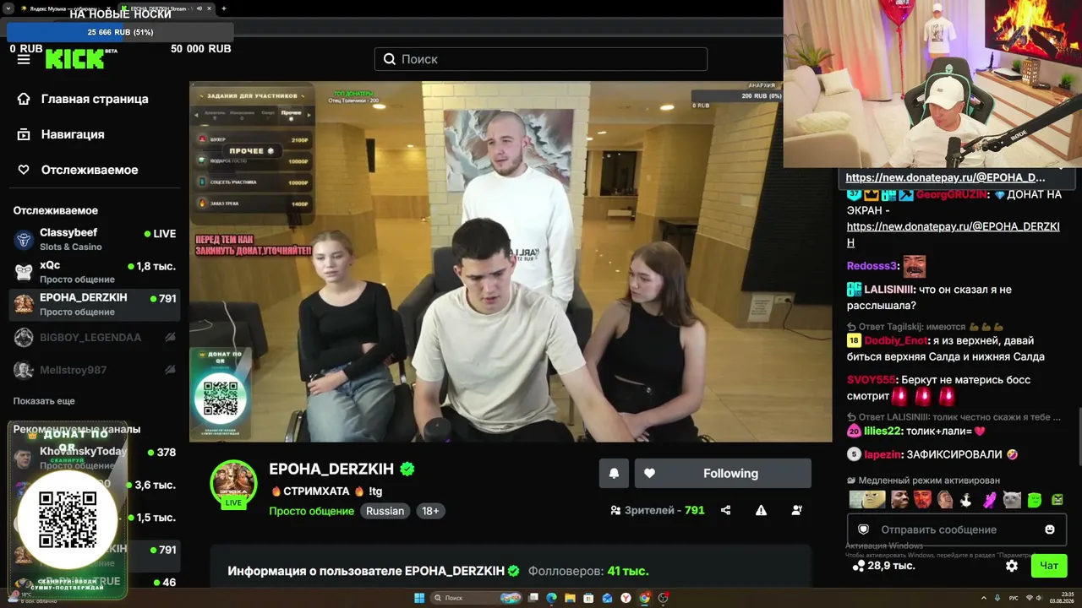Image resolution: width=1082 pixels, height=608 pixels.
Task: Open File Explorer from taskbar
Action: 570,598
